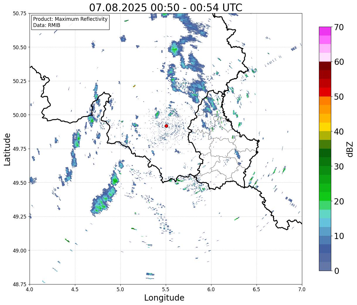Click the red radar location marker
The width and height of the screenshot is (357, 305).
166,126
